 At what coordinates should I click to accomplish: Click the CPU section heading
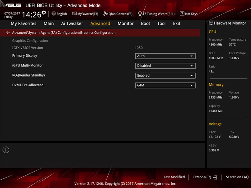212,32
